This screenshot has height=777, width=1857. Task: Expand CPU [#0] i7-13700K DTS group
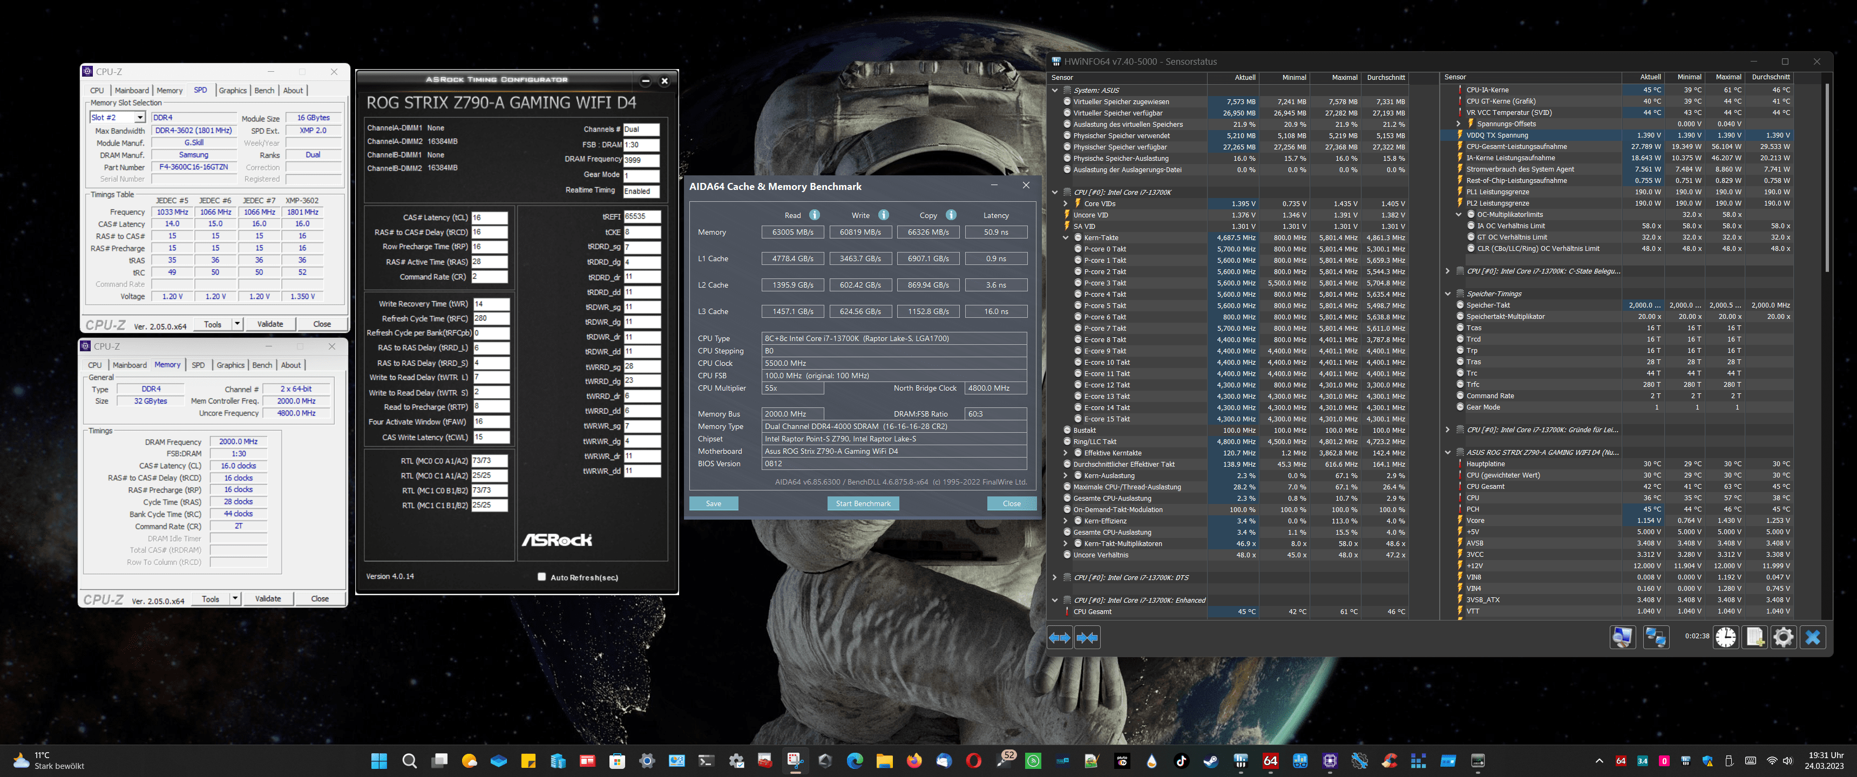(1055, 577)
